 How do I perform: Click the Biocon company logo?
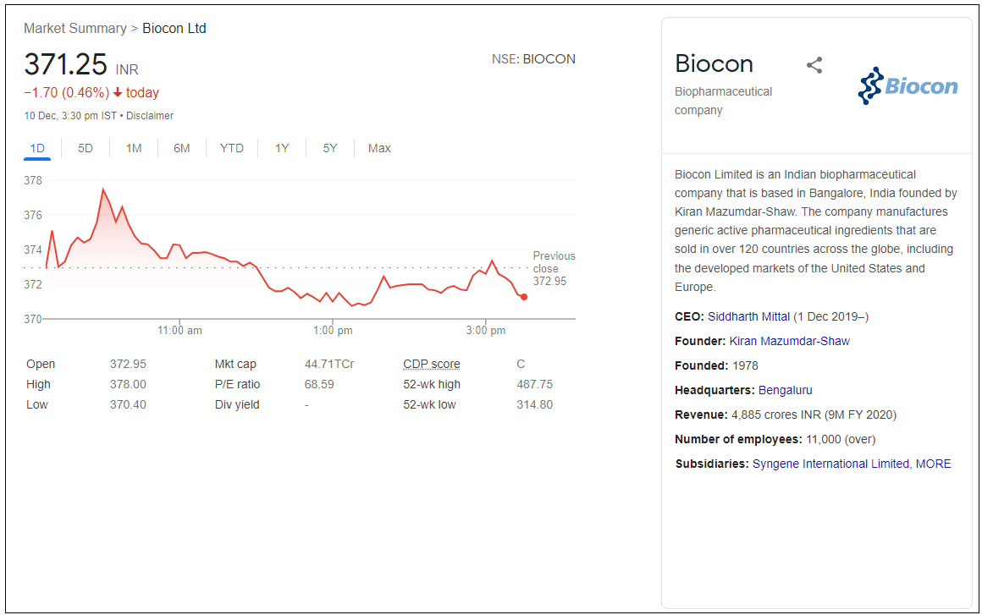(x=908, y=85)
